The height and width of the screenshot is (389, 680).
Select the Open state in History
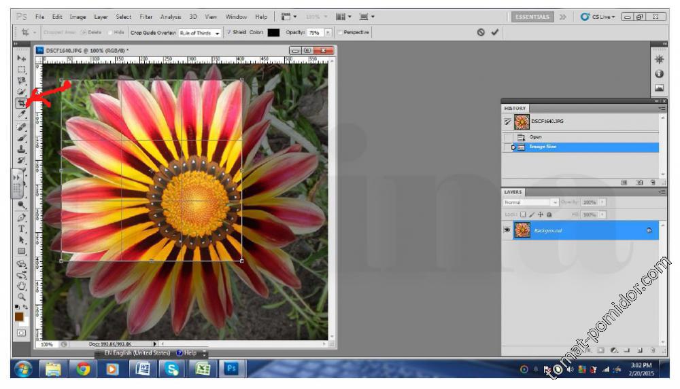click(535, 137)
